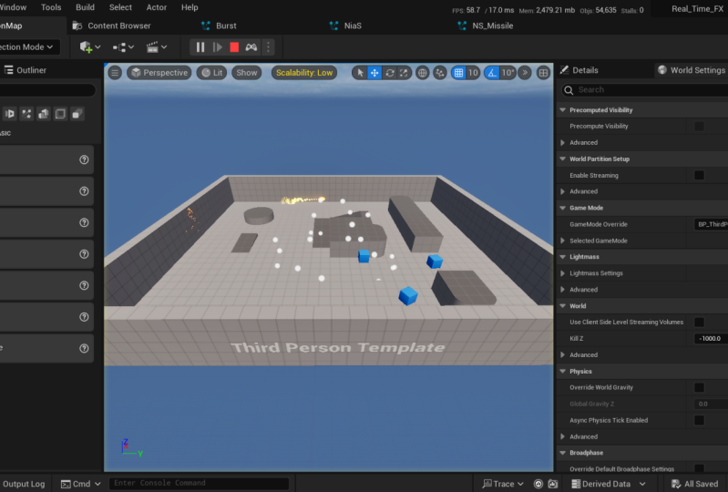
Task: Open the Perspective view mode menu
Action: coord(159,72)
